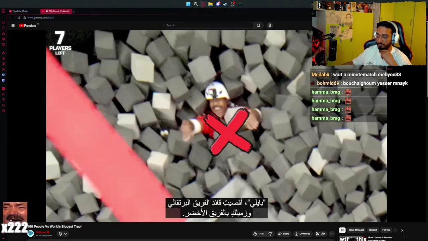Screen dimensions: 428x241
Task: Reload the YouTube page
Action: (19, 17)
